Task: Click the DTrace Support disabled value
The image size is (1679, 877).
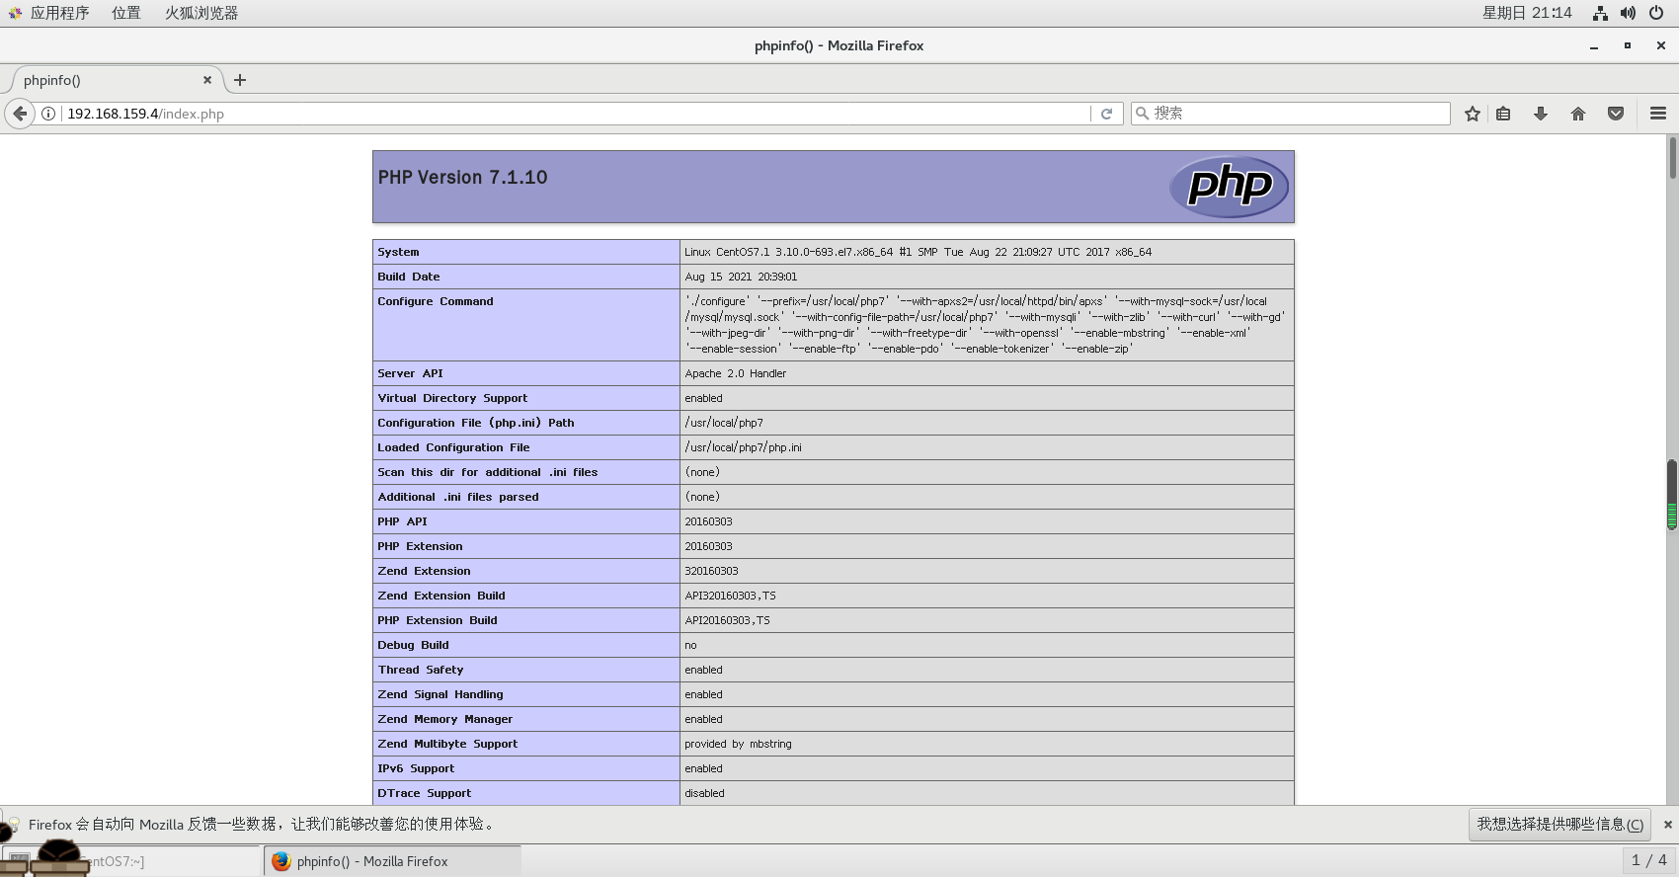Action: [x=704, y=793]
